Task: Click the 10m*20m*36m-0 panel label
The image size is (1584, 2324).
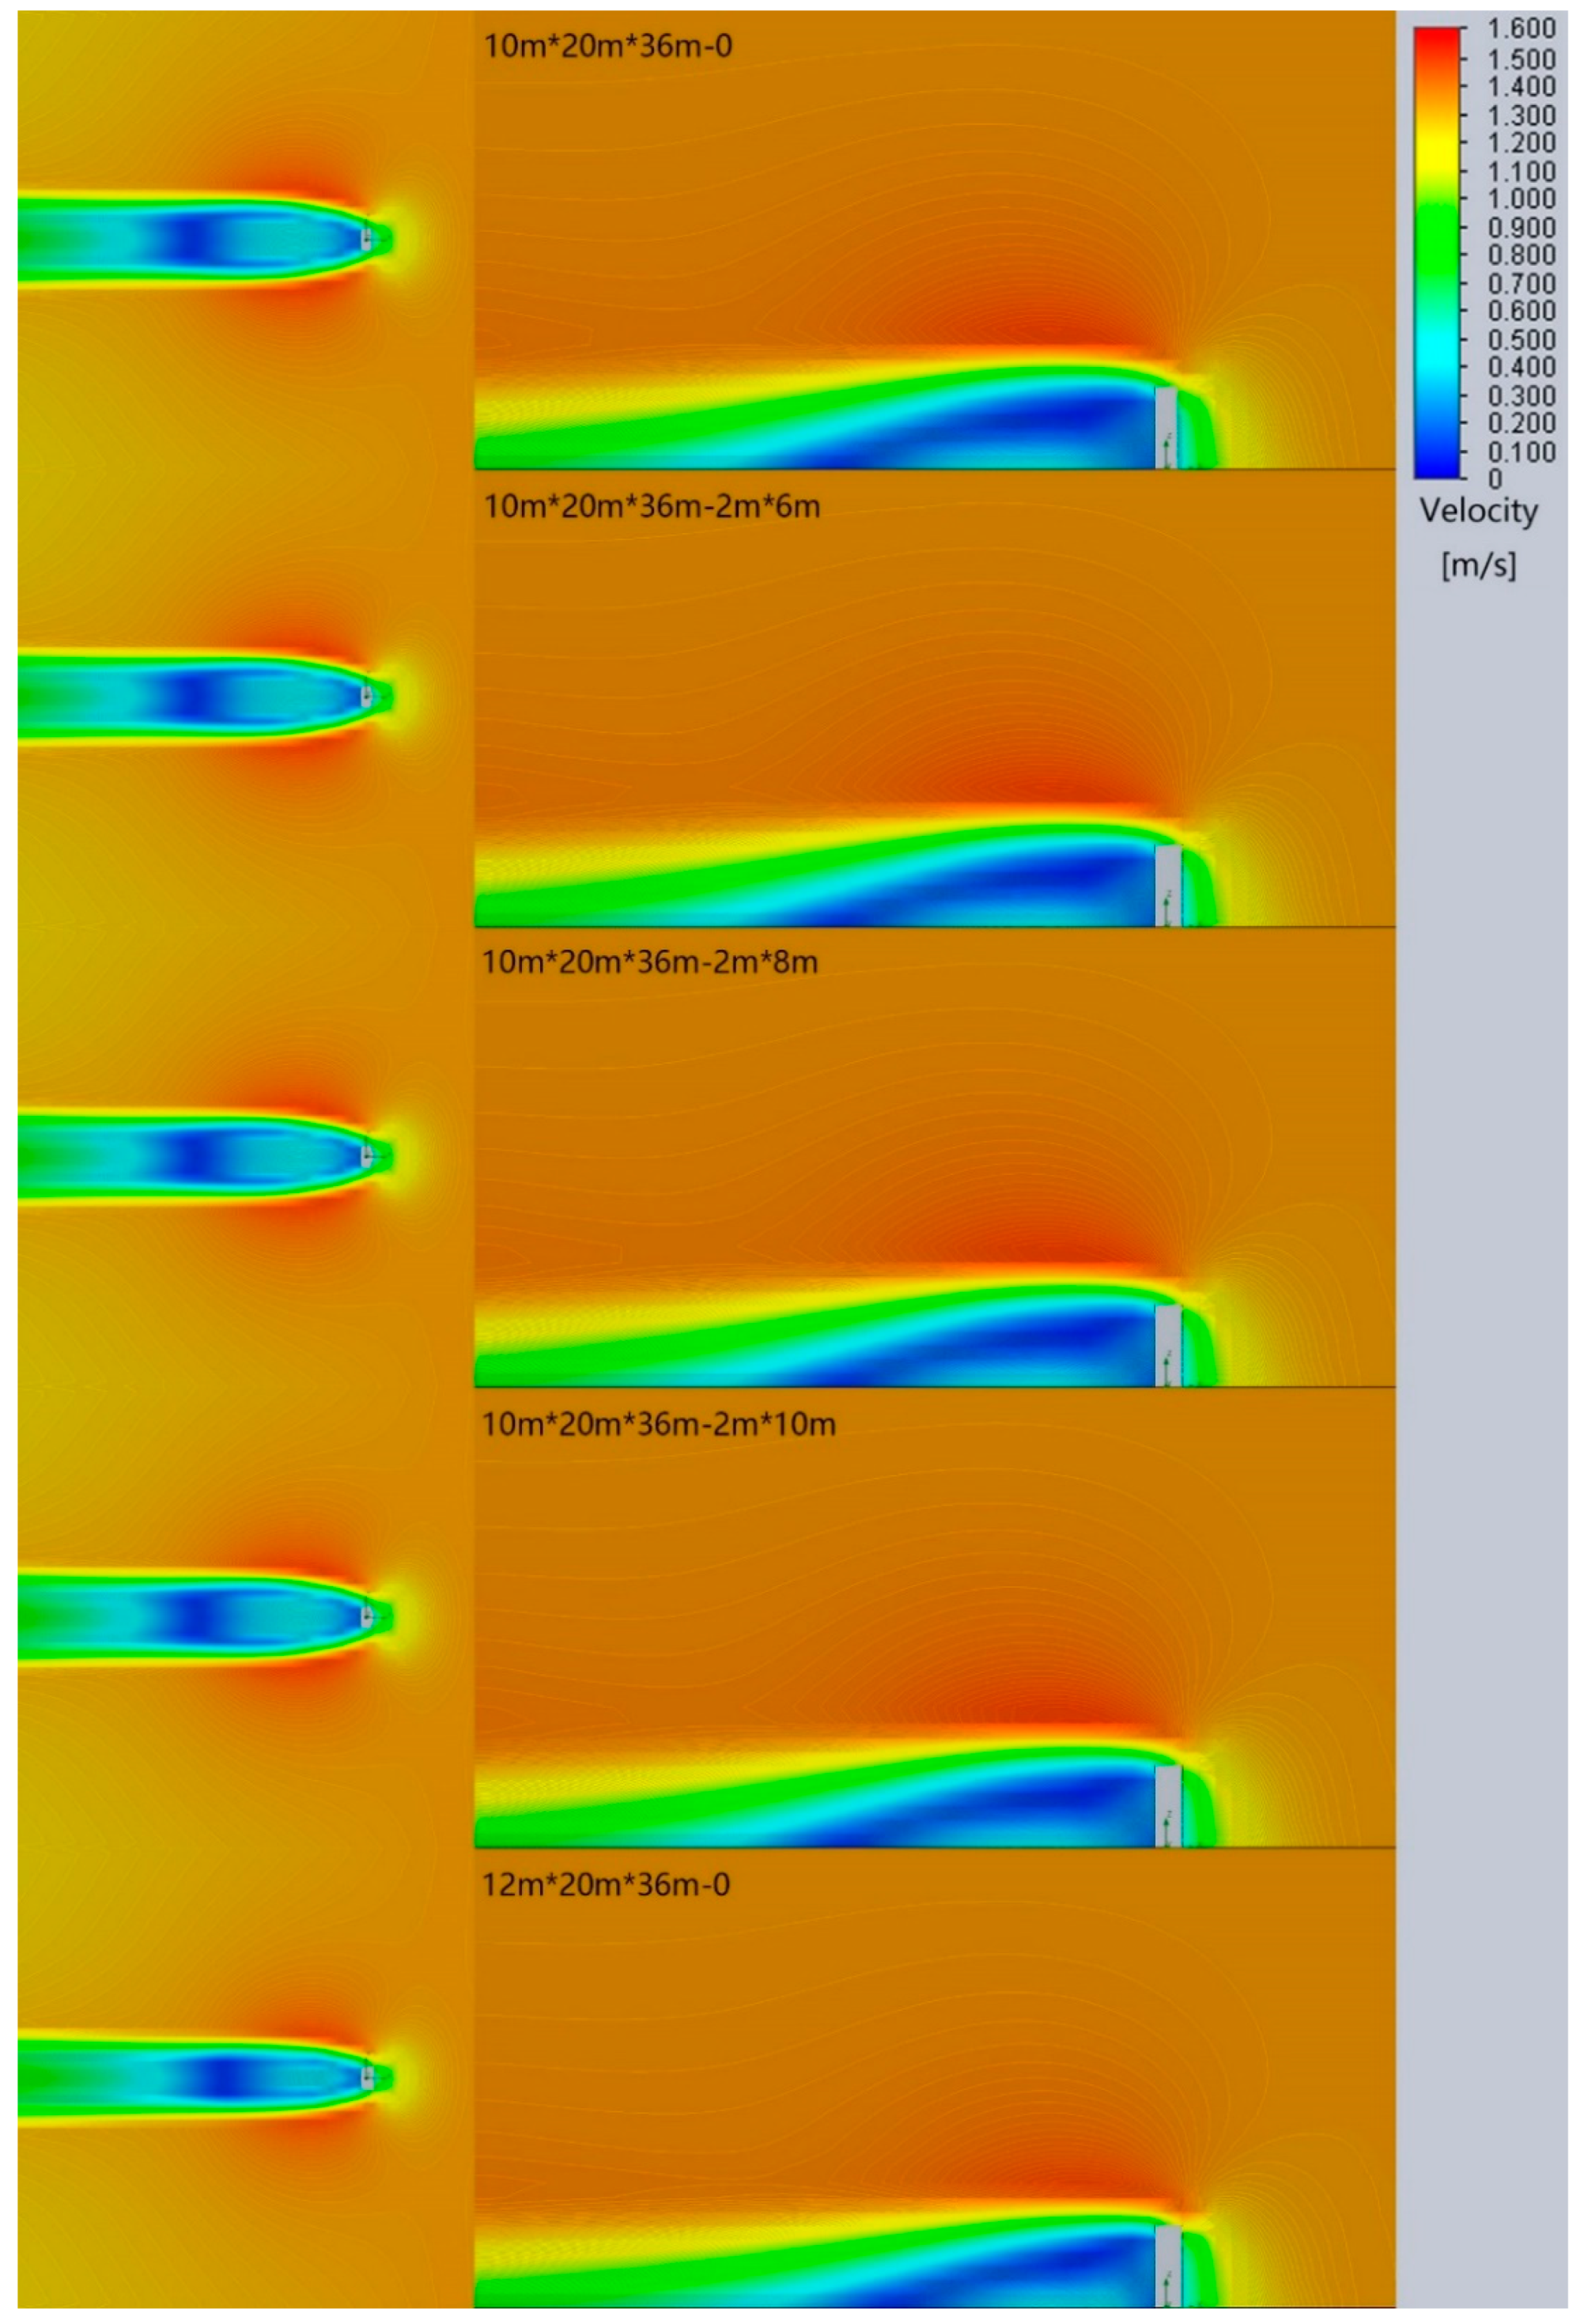Action: (x=607, y=46)
